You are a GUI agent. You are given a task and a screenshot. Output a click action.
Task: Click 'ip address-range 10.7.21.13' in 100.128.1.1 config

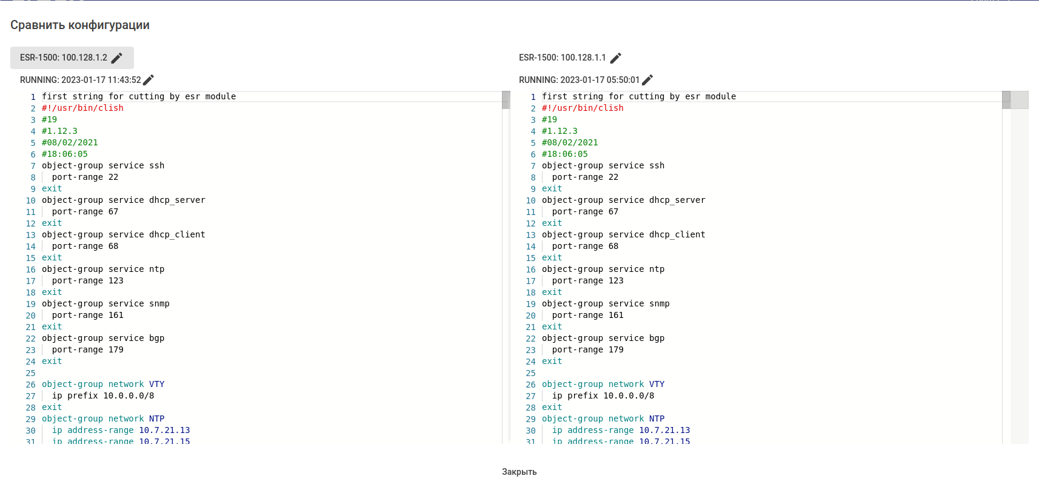coord(621,430)
